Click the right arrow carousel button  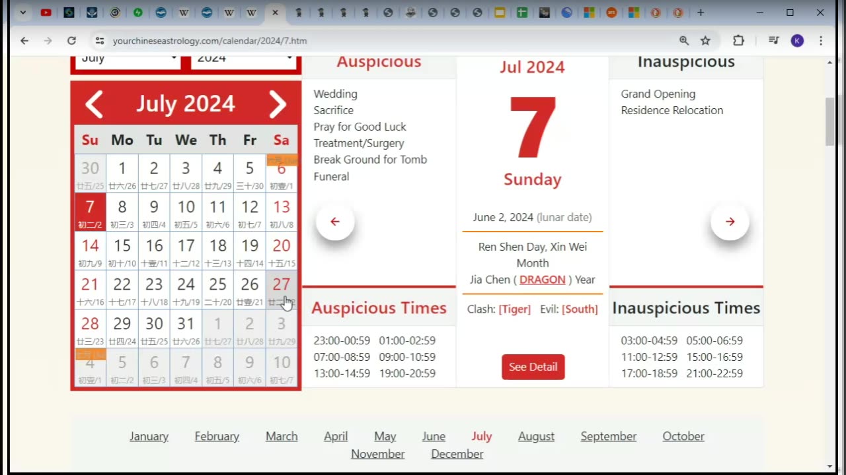(x=730, y=222)
